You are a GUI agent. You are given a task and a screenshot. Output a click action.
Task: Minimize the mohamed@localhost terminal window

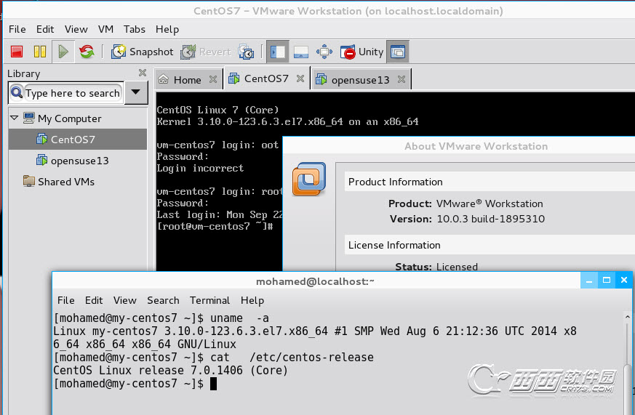(x=589, y=281)
